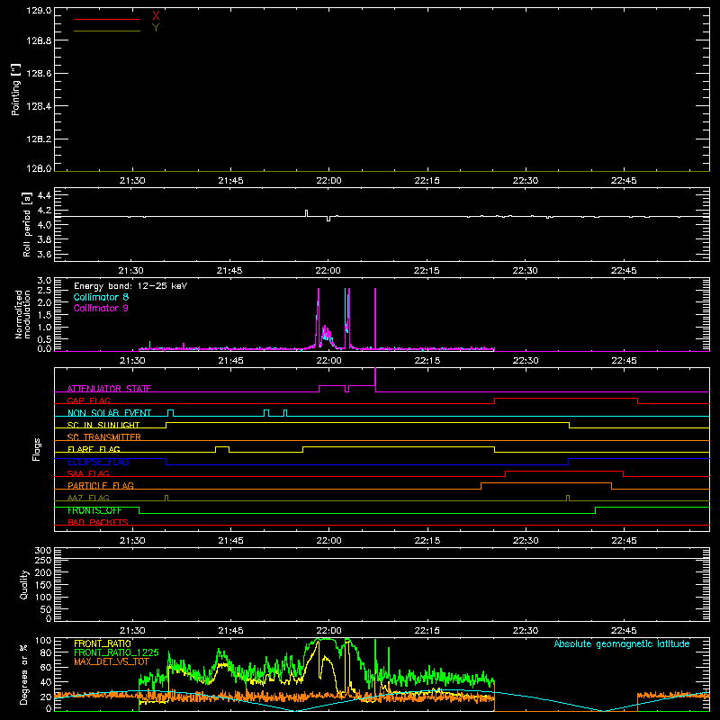Click the 4.4 tick on the Roll period axis
The height and width of the screenshot is (720, 720).
44,195
